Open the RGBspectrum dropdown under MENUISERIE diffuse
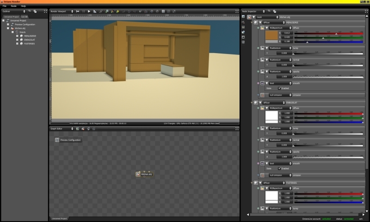This screenshot has height=222, width=370. tap(280, 28)
